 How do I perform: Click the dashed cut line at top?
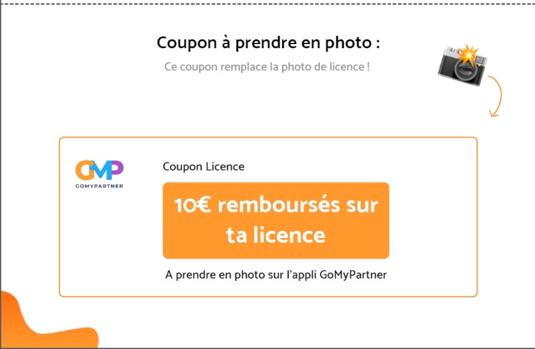click(267, 3)
